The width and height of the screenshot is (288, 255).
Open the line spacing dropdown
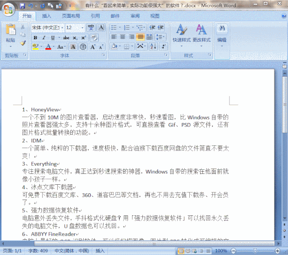(x=160, y=37)
